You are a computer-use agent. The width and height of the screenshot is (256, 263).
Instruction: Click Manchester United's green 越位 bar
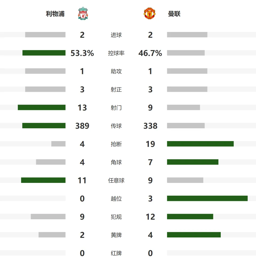tap(207, 198)
